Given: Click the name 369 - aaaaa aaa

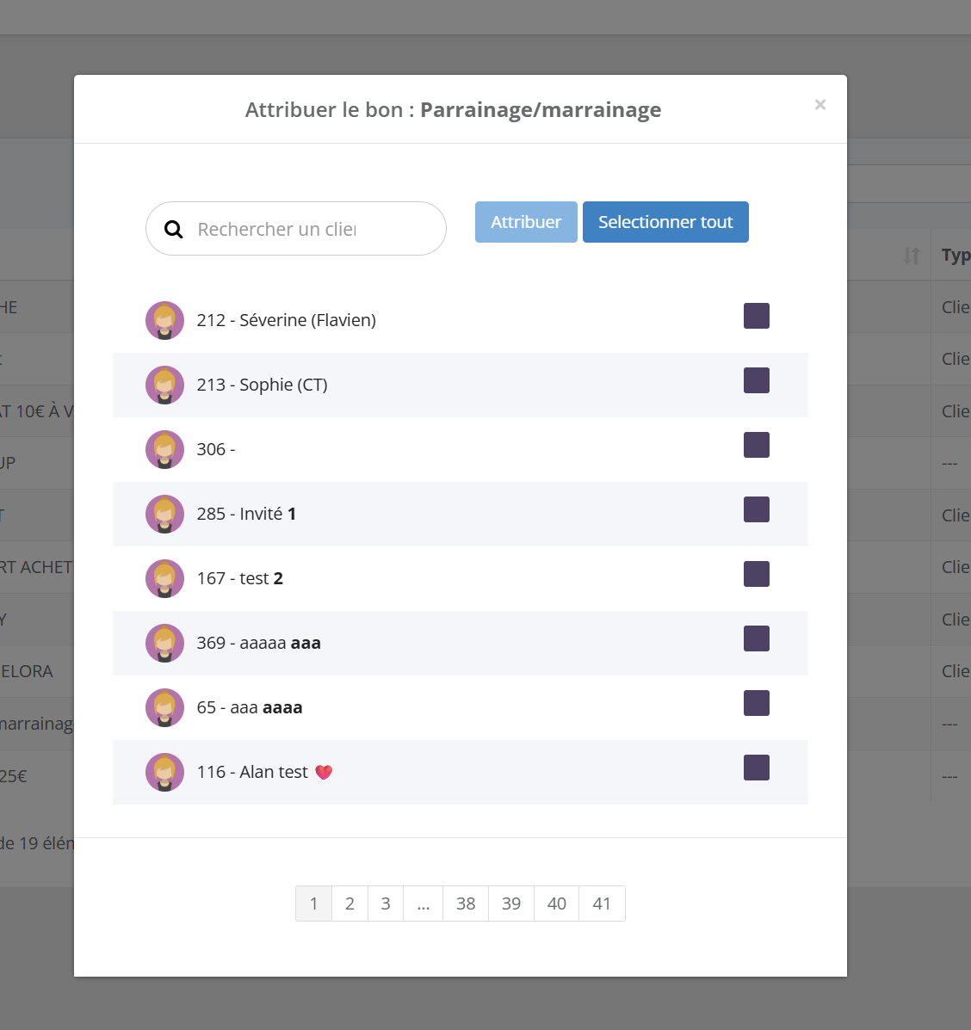Looking at the screenshot, I should (x=259, y=643).
